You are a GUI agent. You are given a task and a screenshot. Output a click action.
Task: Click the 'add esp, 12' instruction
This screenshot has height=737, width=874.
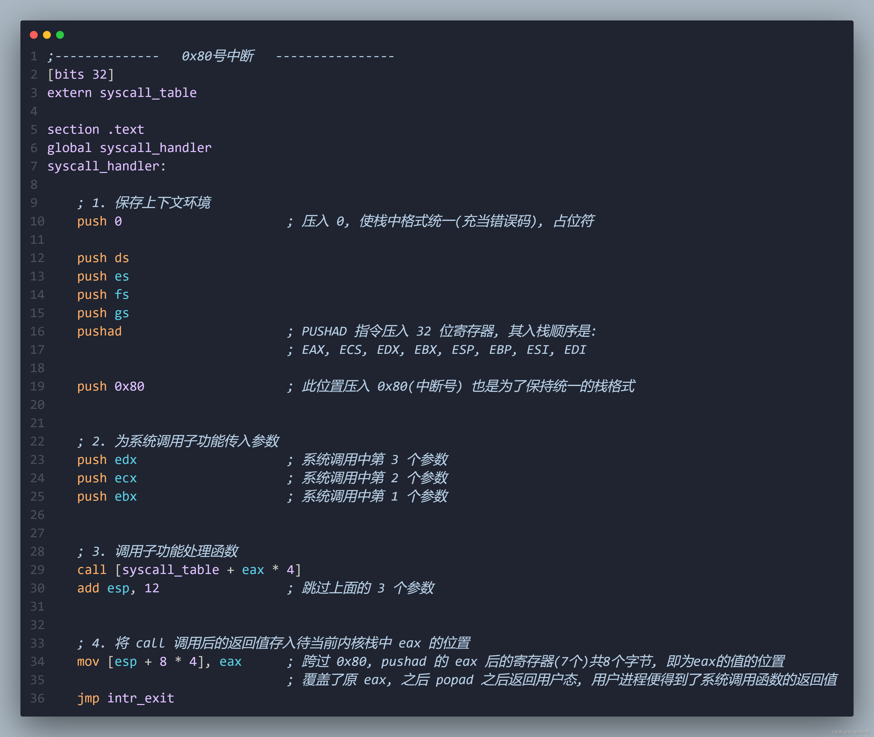click(118, 588)
